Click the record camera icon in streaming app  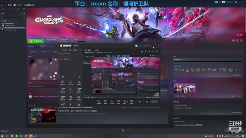click(x=140, y=102)
